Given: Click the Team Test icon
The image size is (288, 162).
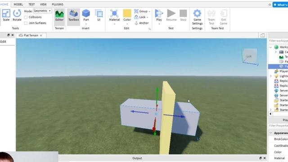Looking at the screenshot, I should coord(211,17).
